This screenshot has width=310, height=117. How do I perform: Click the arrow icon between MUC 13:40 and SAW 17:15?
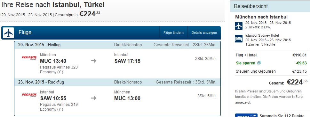[94, 61]
